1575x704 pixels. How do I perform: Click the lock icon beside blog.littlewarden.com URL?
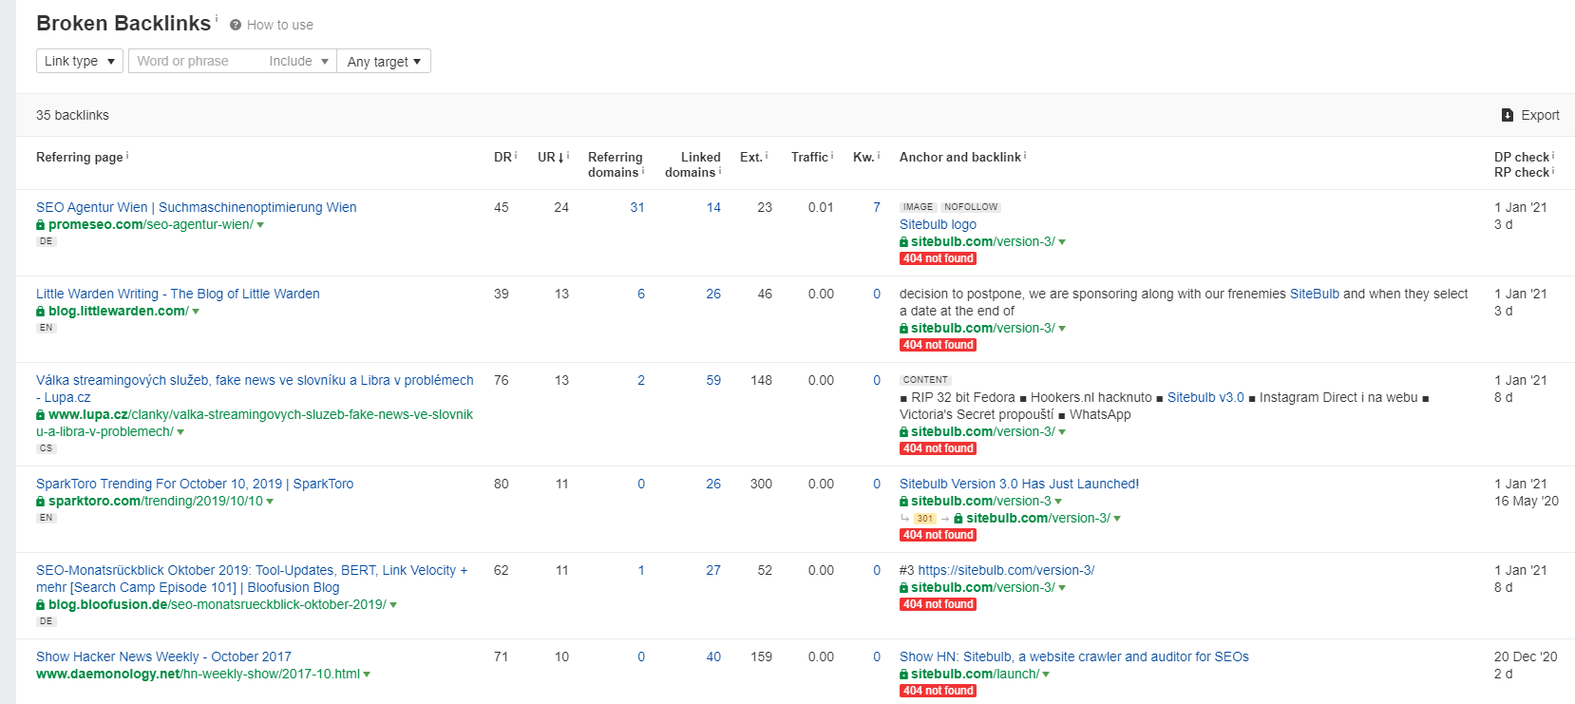(41, 312)
